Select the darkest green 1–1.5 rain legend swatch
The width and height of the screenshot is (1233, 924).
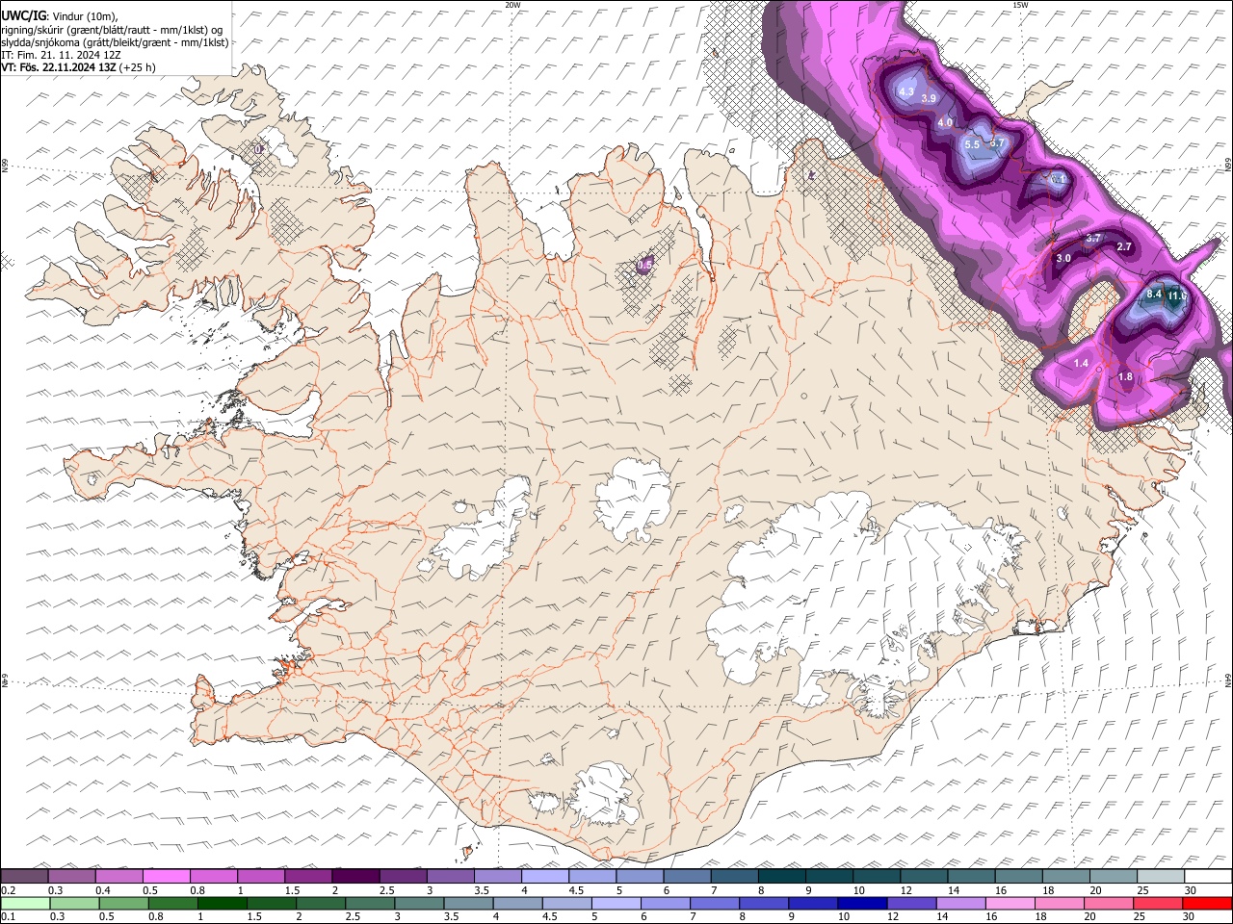click(x=223, y=903)
